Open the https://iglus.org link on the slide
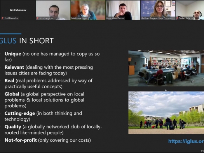Image resolution: width=204 pixels, height=153 pixels. click(x=186, y=141)
